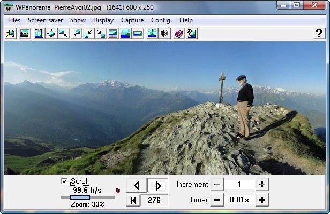The width and height of the screenshot is (330, 214).
Task: Uncheck the Scroll checkbox
Action: (x=65, y=181)
